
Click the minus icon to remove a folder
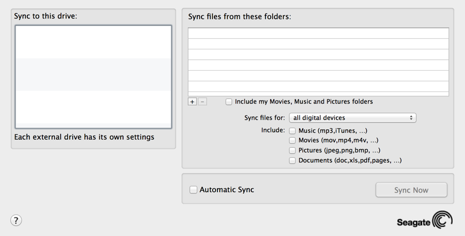pyautogui.click(x=202, y=102)
